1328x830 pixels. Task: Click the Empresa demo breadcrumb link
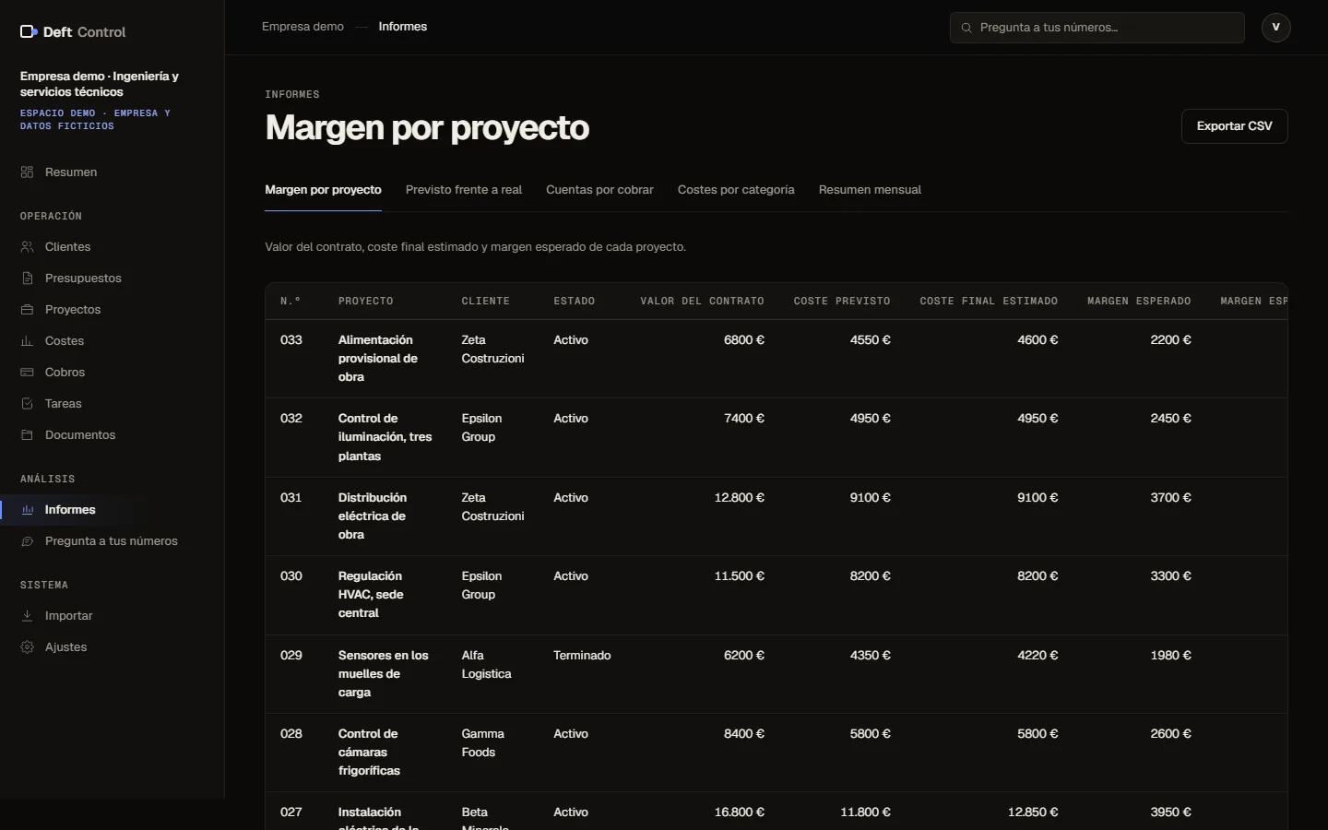(302, 27)
